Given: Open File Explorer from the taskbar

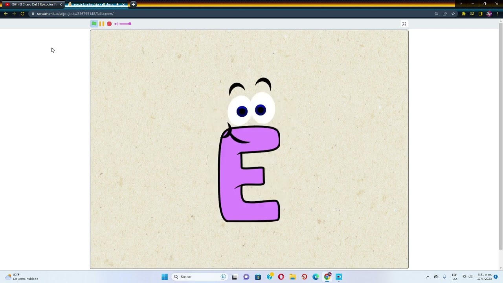Looking at the screenshot, I should 293,277.
